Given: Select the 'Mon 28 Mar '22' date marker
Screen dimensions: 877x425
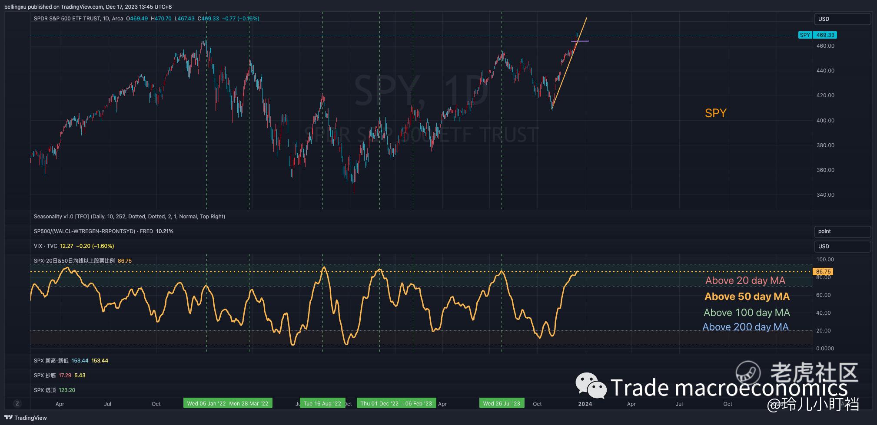Looking at the screenshot, I should pyautogui.click(x=249, y=403).
